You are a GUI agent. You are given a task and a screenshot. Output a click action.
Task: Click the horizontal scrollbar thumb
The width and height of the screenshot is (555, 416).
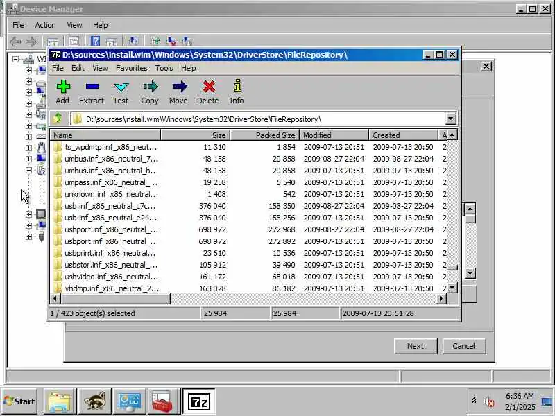116,299
